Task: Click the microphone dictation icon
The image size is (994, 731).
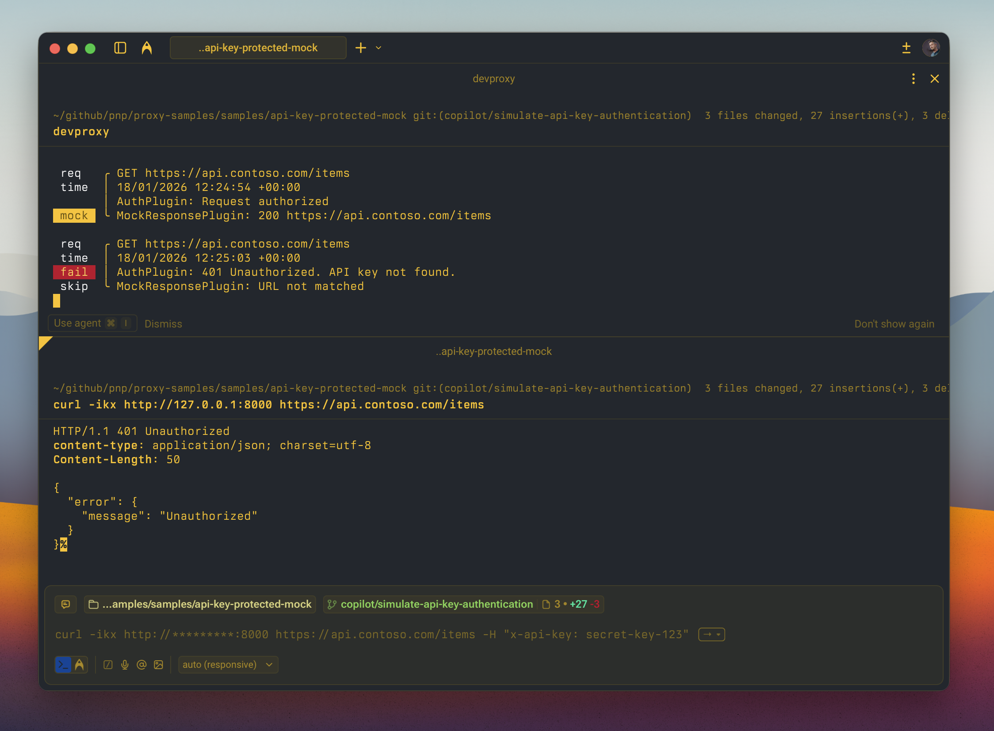Action: point(124,664)
